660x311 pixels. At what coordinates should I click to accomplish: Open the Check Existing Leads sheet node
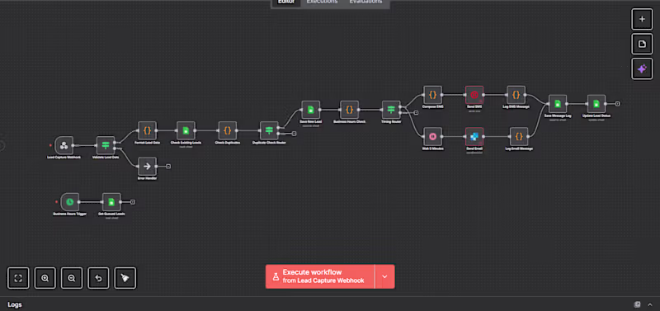tap(186, 130)
